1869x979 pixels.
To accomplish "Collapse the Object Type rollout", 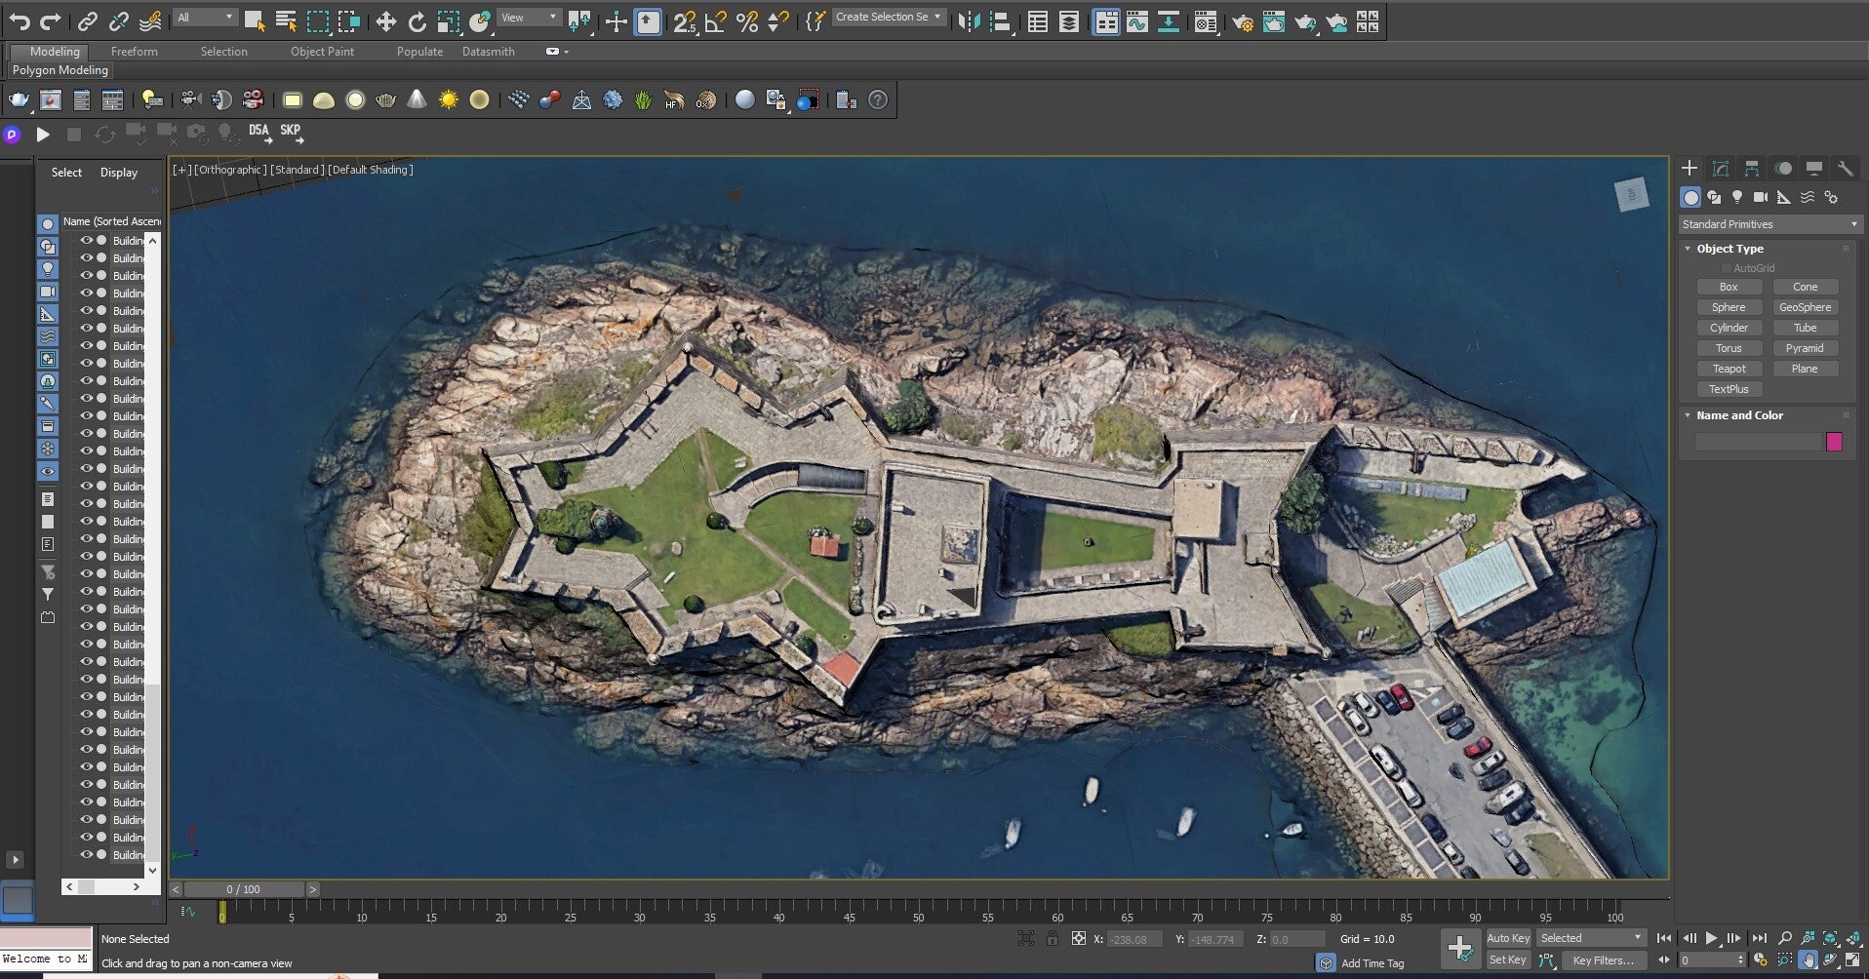I will [x=1689, y=249].
